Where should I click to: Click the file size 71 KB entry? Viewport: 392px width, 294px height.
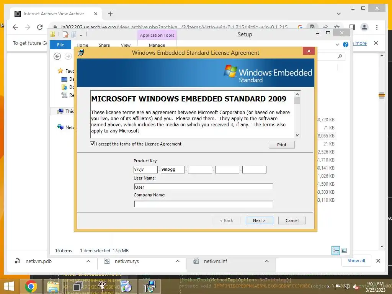[x=329, y=128]
